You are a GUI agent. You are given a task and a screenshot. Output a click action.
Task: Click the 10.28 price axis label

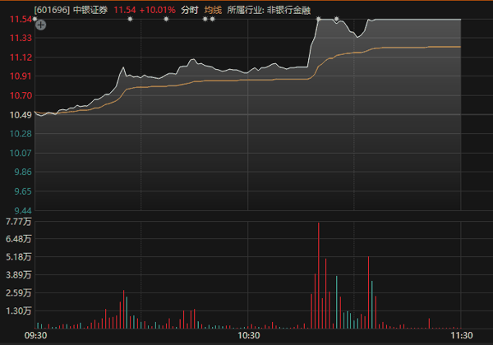coord(21,134)
